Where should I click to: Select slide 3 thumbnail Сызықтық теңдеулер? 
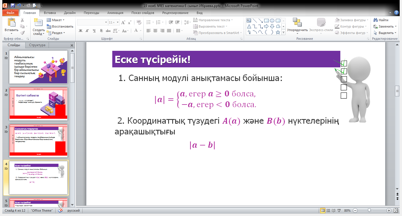38,141
